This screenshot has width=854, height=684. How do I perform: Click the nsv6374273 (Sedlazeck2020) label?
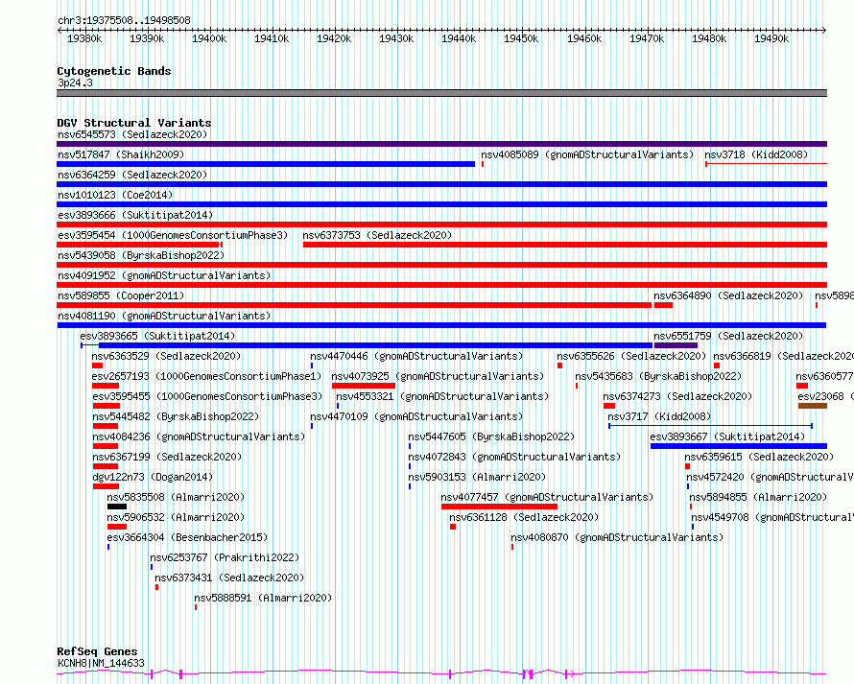[677, 396]
